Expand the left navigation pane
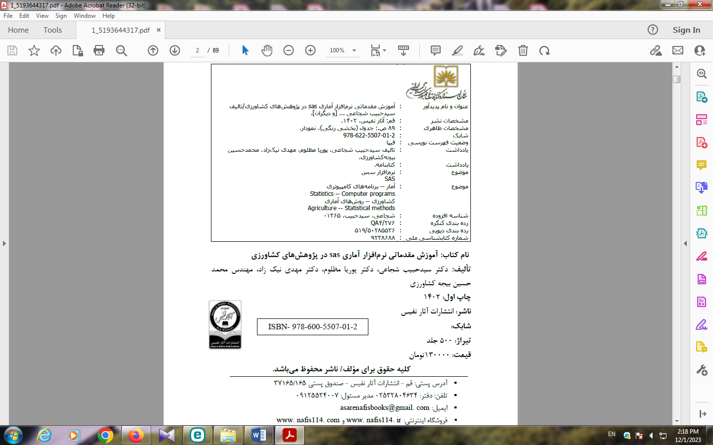Viewport: 713px width, 445px height. pos(4,243)
